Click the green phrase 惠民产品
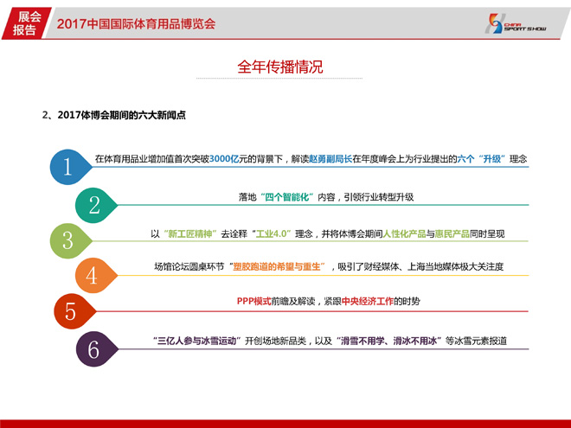 click(452, 233)
